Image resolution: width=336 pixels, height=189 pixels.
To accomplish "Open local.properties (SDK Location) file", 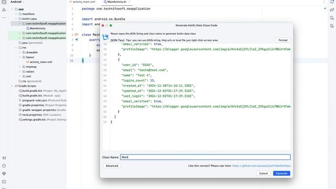I will pyautogui.click(x=40, y=115).
